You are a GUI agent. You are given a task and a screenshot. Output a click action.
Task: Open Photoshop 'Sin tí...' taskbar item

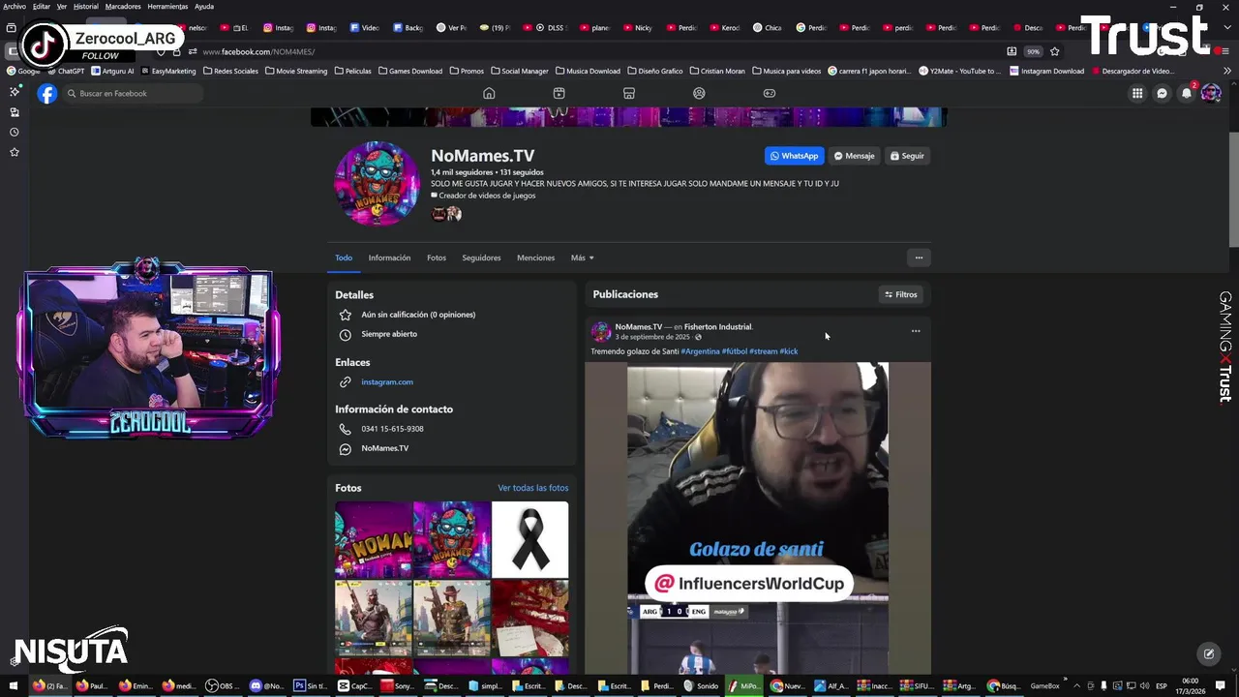313,685
